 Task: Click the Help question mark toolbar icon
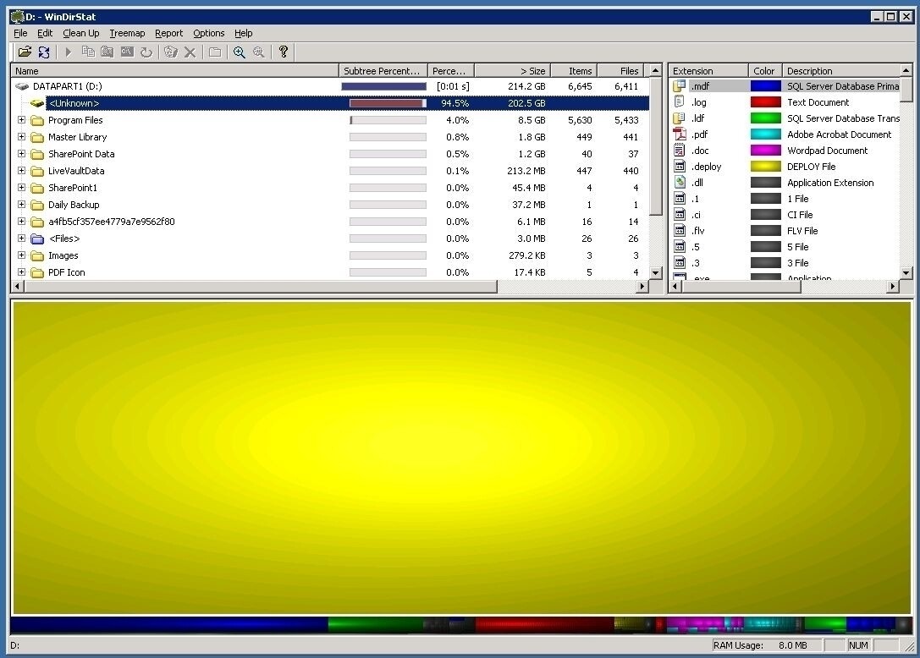point(284,52)
